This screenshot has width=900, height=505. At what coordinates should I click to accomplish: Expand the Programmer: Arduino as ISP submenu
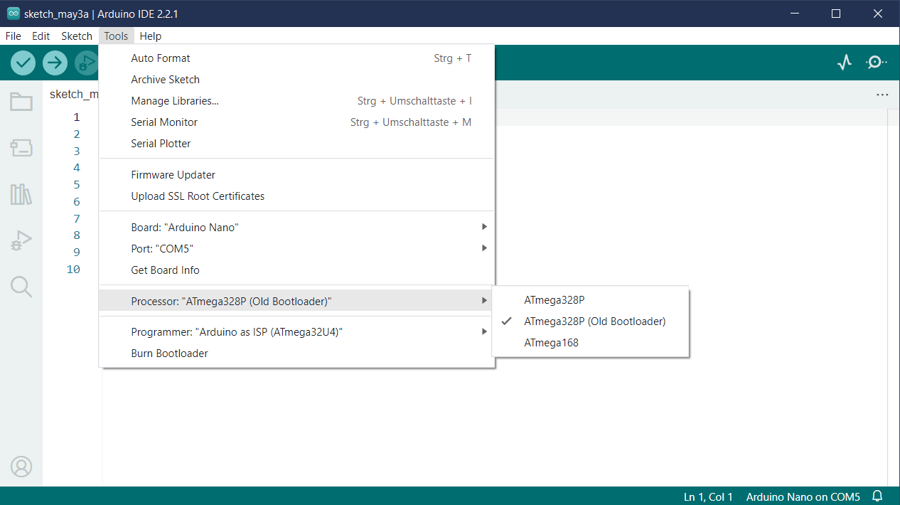coord(296,332)
